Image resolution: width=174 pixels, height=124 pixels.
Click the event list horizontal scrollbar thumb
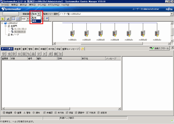pos(37,109)
